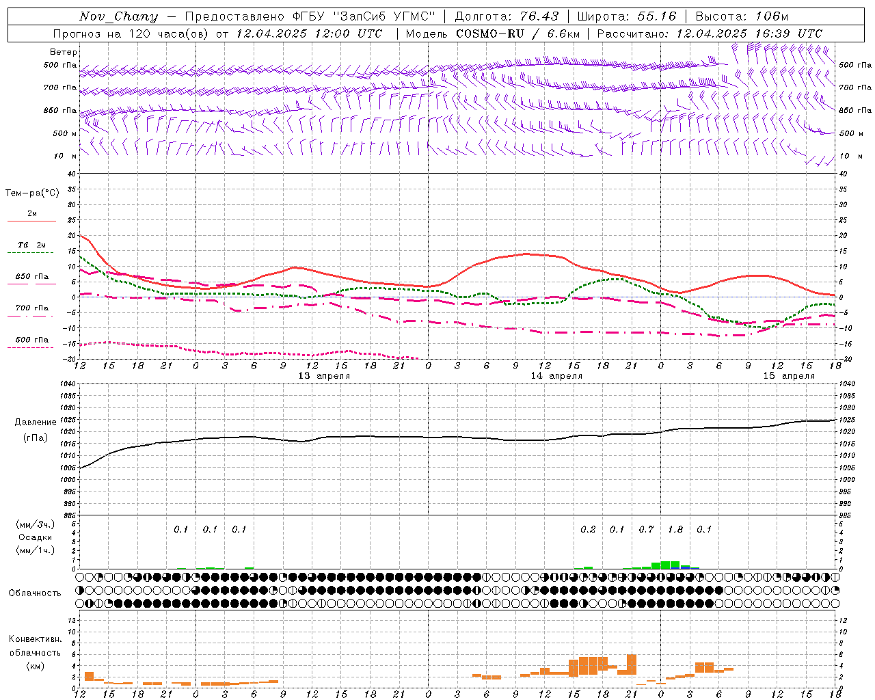Viewport: 875px width, 700px height.
Task: Click the "(гПа)" unit under Давление
Action: pyautogui.click(x=36, y=437)
